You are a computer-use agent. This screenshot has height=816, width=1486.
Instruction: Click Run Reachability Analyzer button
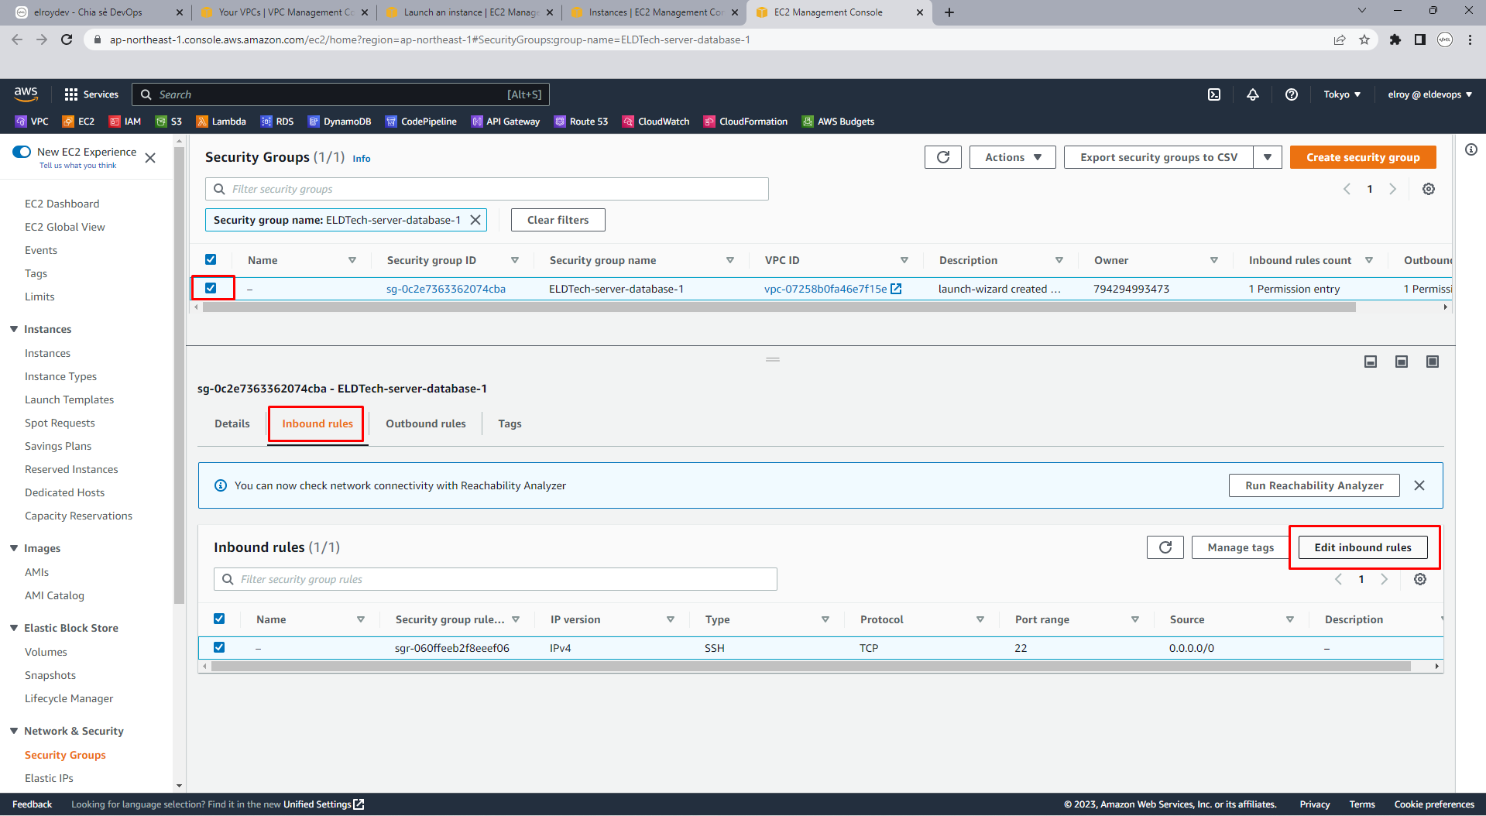1314,485
